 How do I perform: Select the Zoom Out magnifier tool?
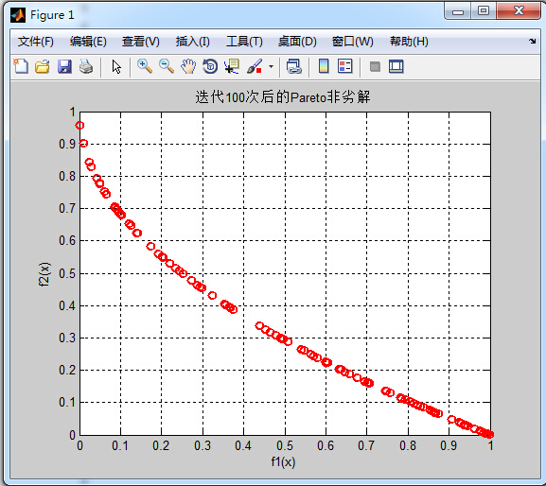tap(167, 66)
